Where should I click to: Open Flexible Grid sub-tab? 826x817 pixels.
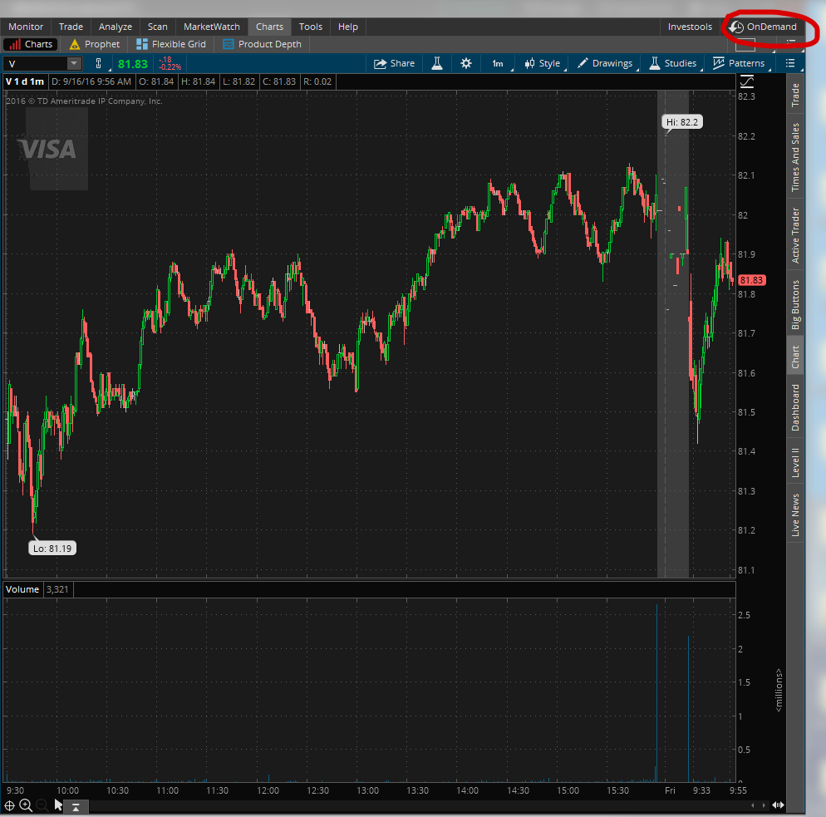[x=171, y=44]
